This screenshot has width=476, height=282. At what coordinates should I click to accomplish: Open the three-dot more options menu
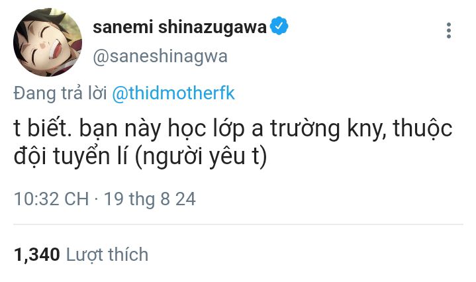pyautogui.click(x=449, y=30)
